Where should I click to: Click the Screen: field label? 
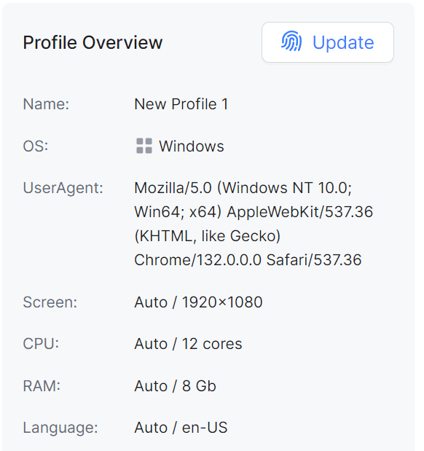[x=50, y=302]
